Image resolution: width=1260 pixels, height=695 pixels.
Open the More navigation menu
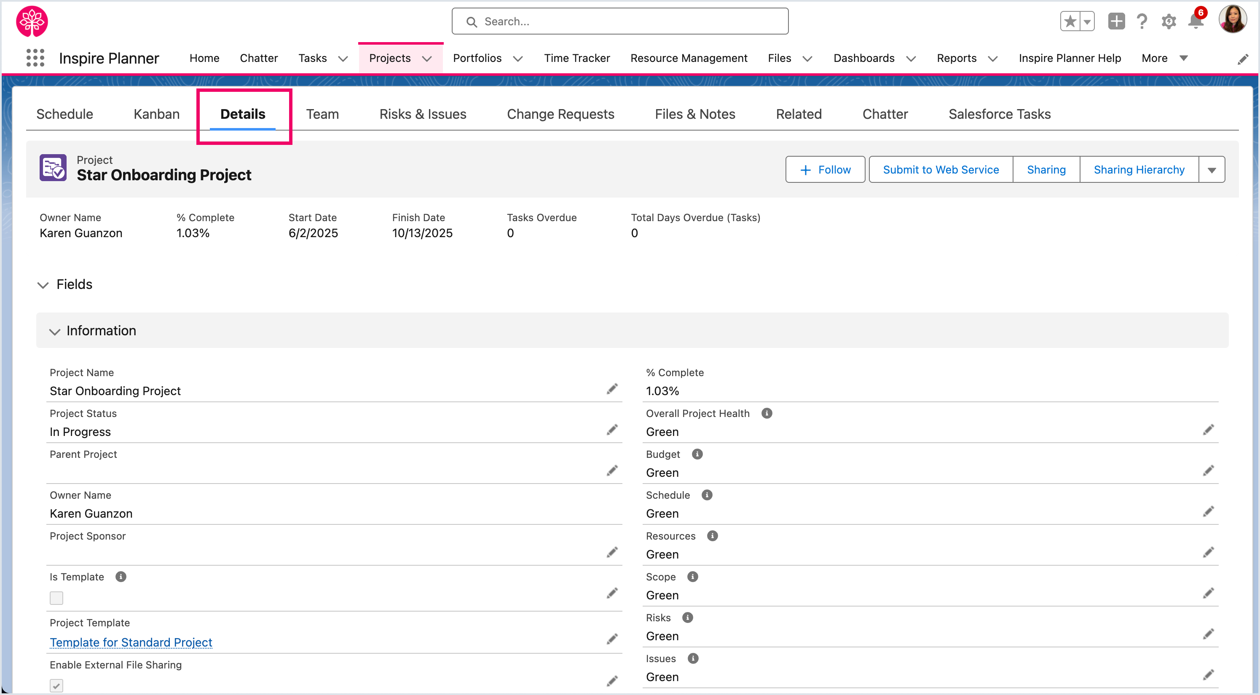point(1164,58)
